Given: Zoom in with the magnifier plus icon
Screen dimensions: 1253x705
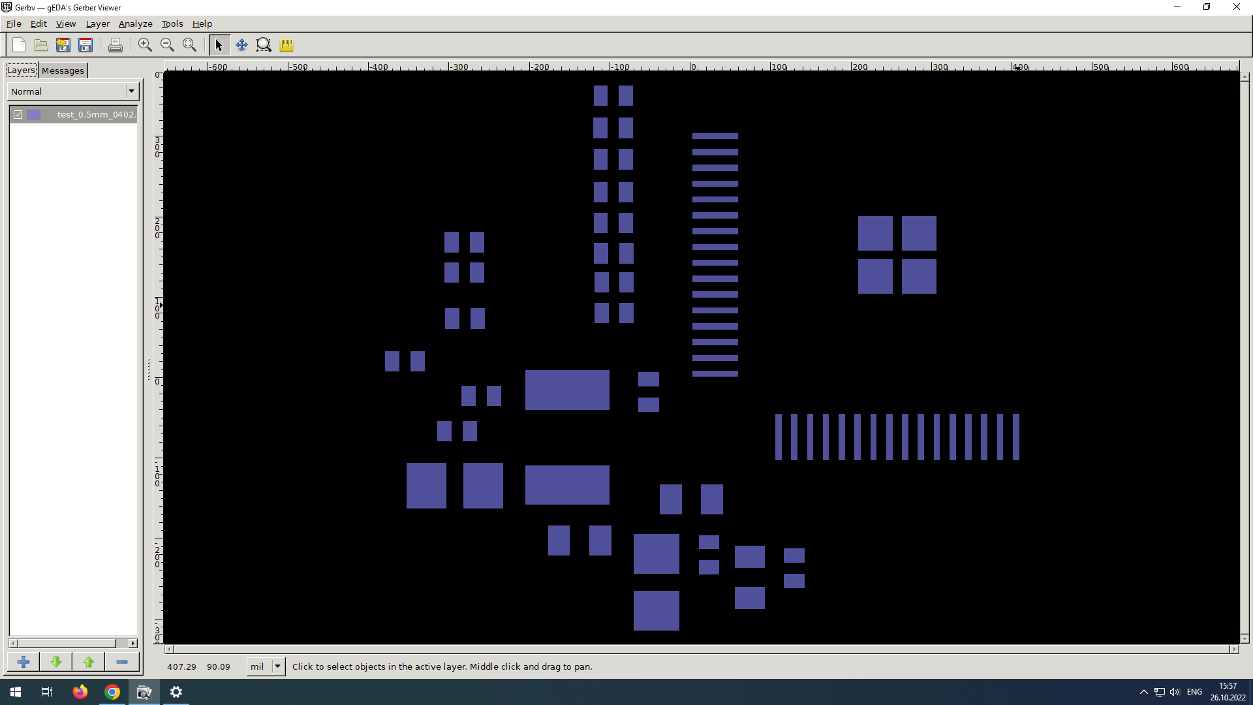Looking at the screenshot, I should (x=145, y=45).
